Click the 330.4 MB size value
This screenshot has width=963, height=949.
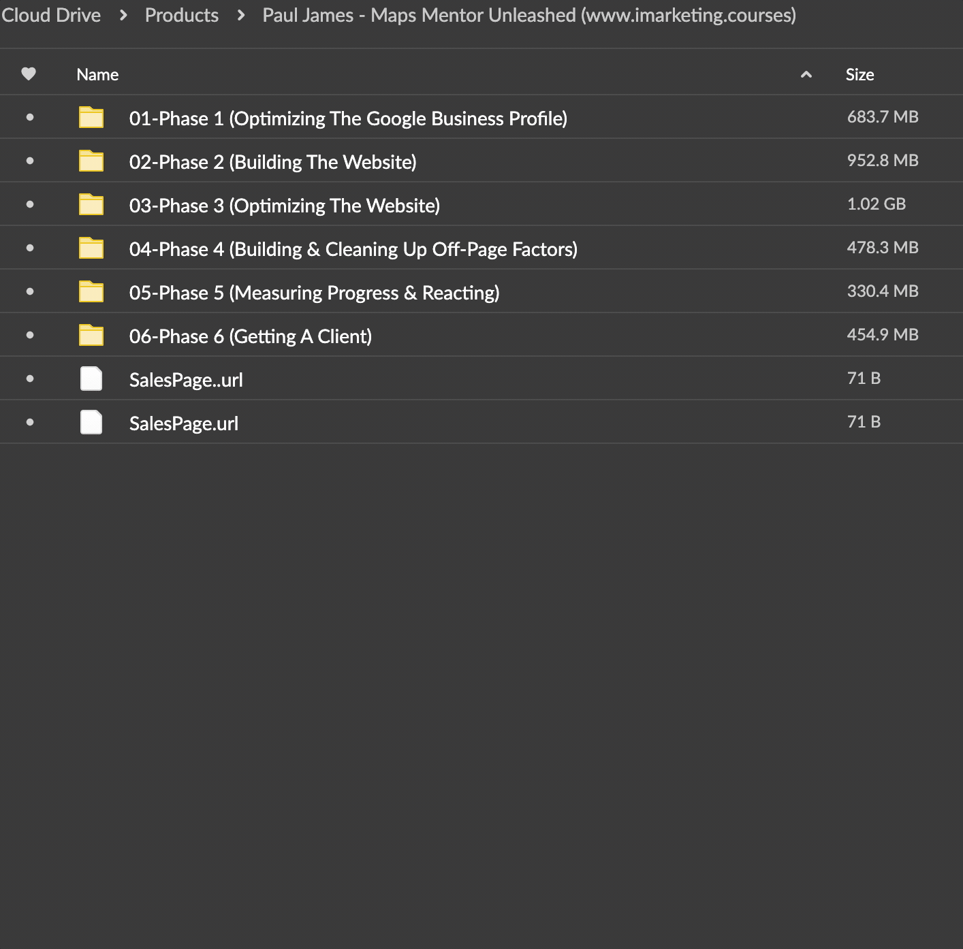(883, 291)
